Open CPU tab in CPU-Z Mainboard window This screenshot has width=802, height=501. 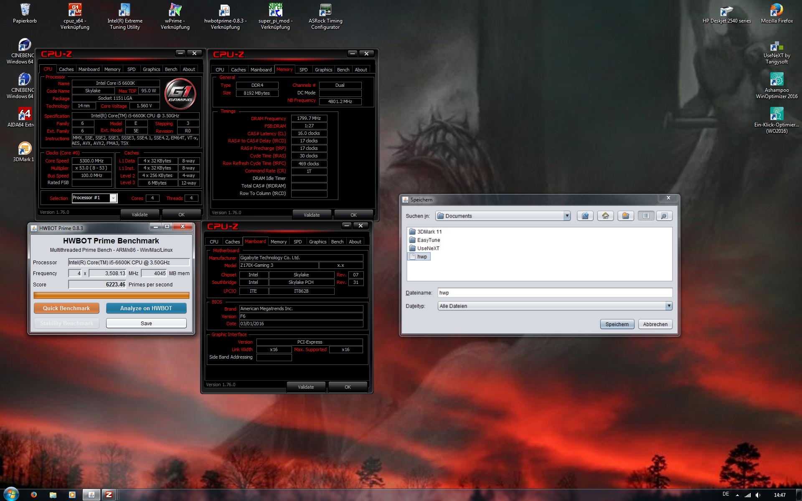coord(214,242)
